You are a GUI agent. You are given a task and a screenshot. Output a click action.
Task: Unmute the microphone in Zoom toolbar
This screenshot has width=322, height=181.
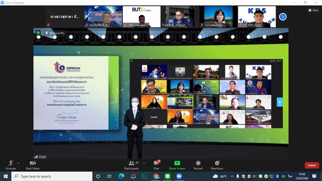tap(11, 165)
